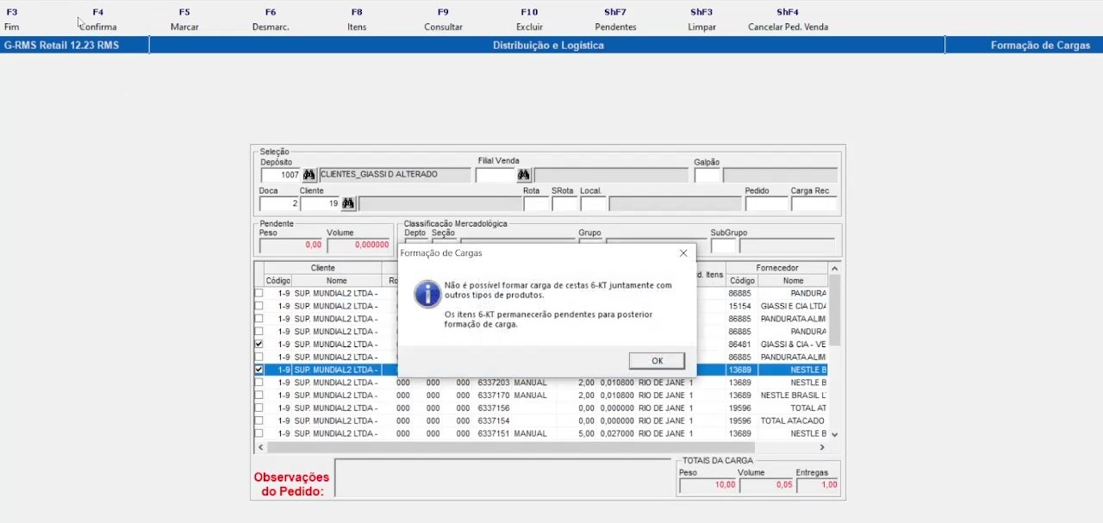
Task: Open Depósito lookup binoculars icon
Action: click(x=308, y=175)
